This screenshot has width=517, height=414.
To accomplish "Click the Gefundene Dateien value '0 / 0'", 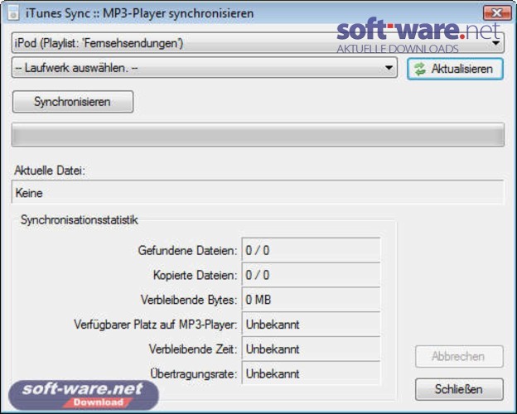I will click(x=312, y=250).
